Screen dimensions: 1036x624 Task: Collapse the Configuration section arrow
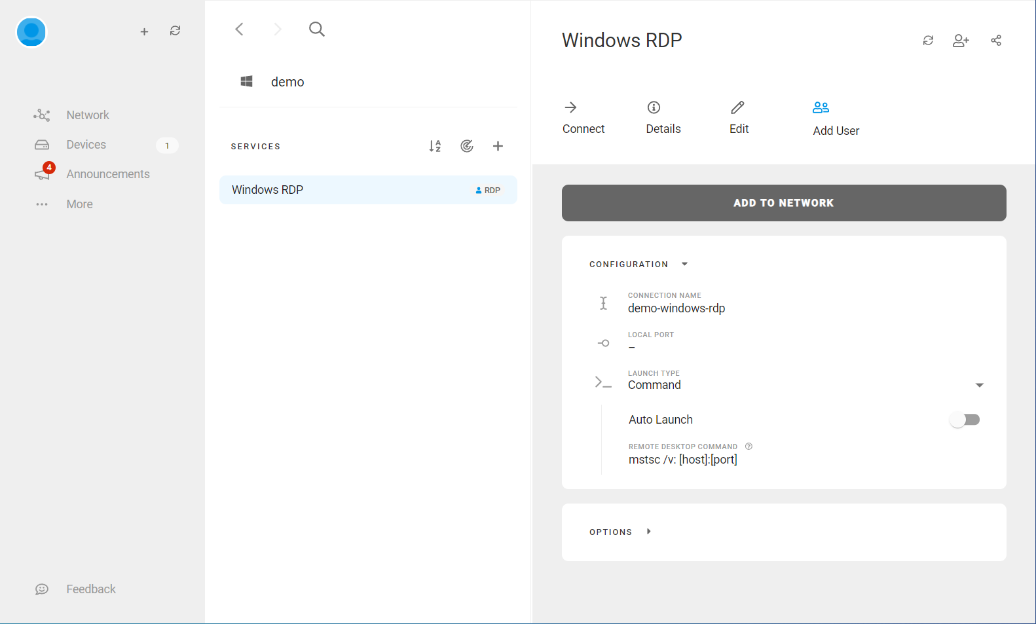[684, 265]
